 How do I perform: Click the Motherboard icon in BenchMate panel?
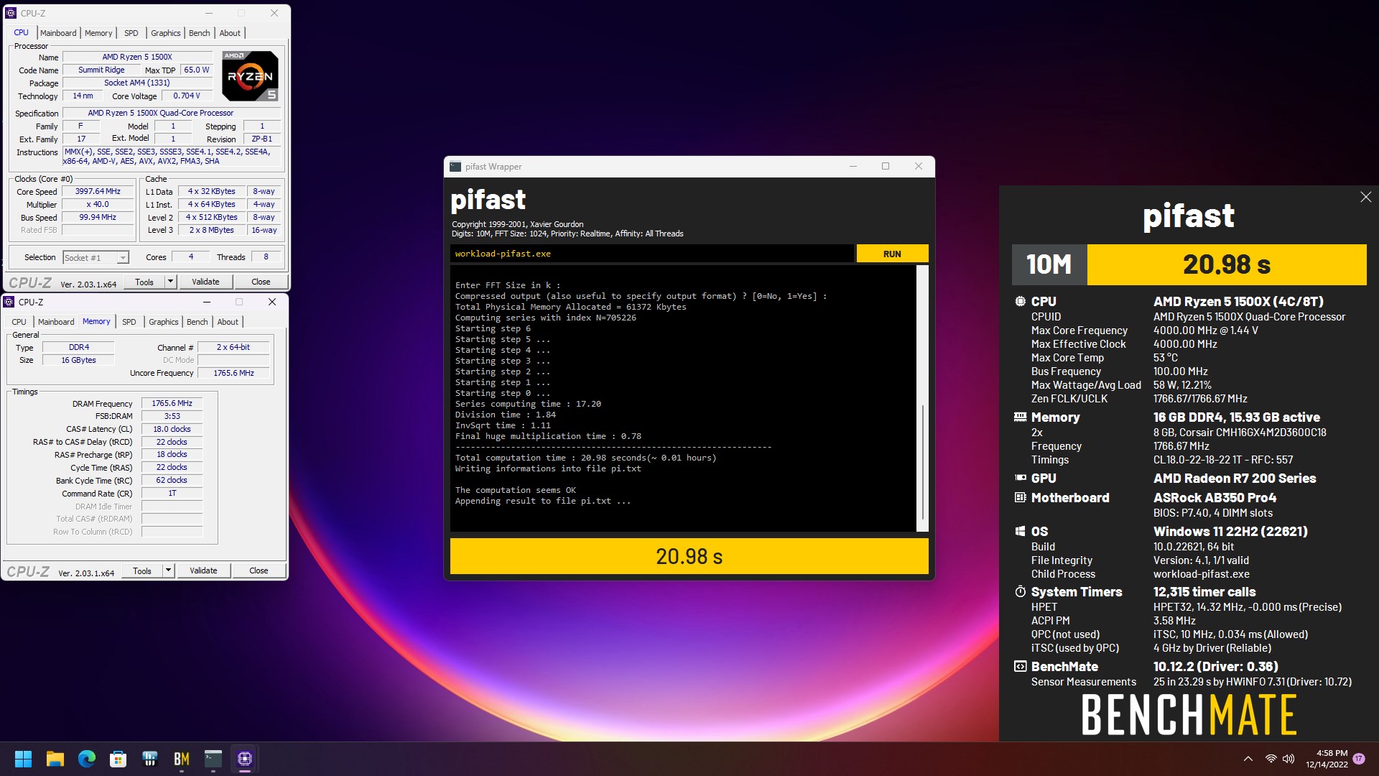[1020, 497]
